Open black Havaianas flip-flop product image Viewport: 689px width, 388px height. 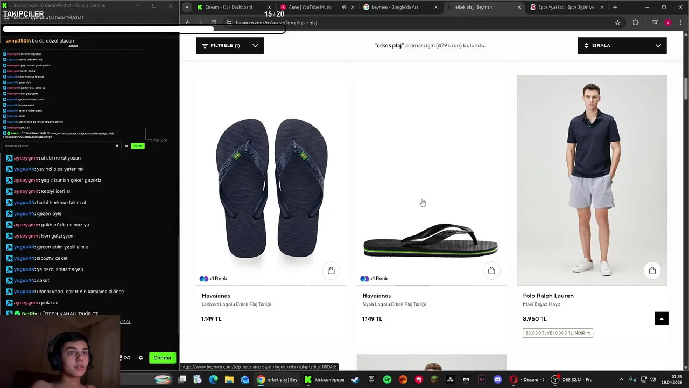[x=431, y=181]
